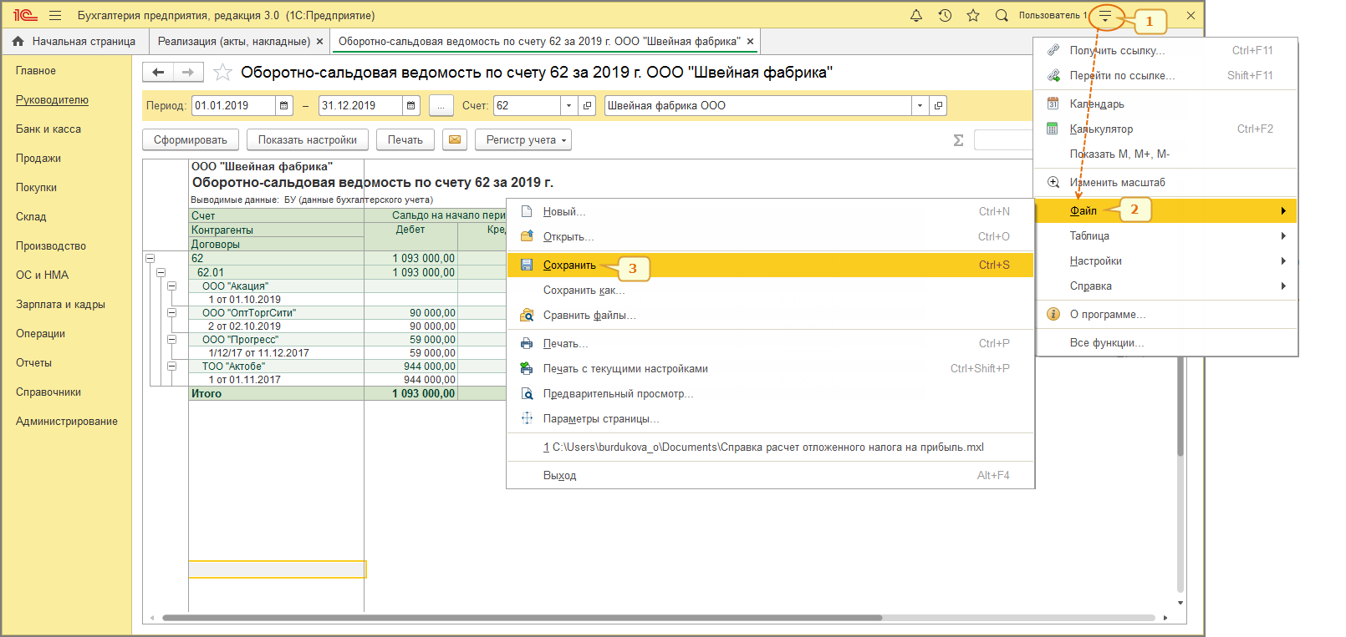Open Администрирование section

coord(67,421)
